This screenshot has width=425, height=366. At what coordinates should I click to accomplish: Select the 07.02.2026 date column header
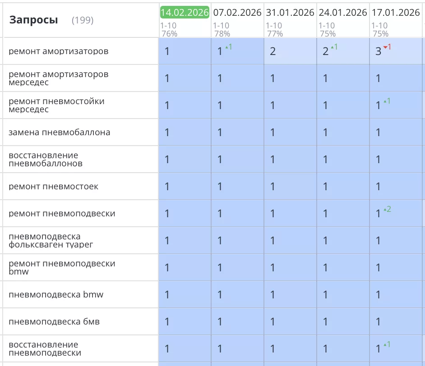(237, 13)
